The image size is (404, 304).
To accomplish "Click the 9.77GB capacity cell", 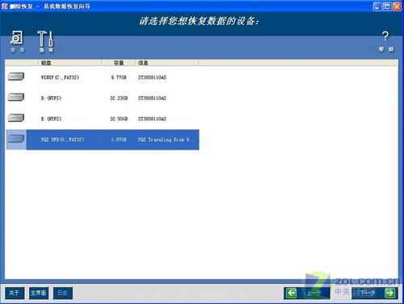I will coord(119,78).
